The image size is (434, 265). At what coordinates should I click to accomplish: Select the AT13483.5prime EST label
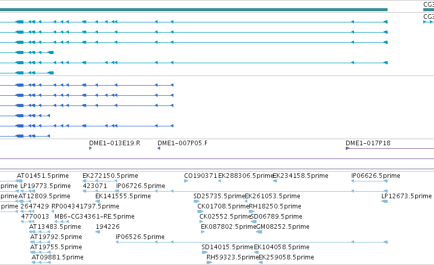[x=55, y=227]
